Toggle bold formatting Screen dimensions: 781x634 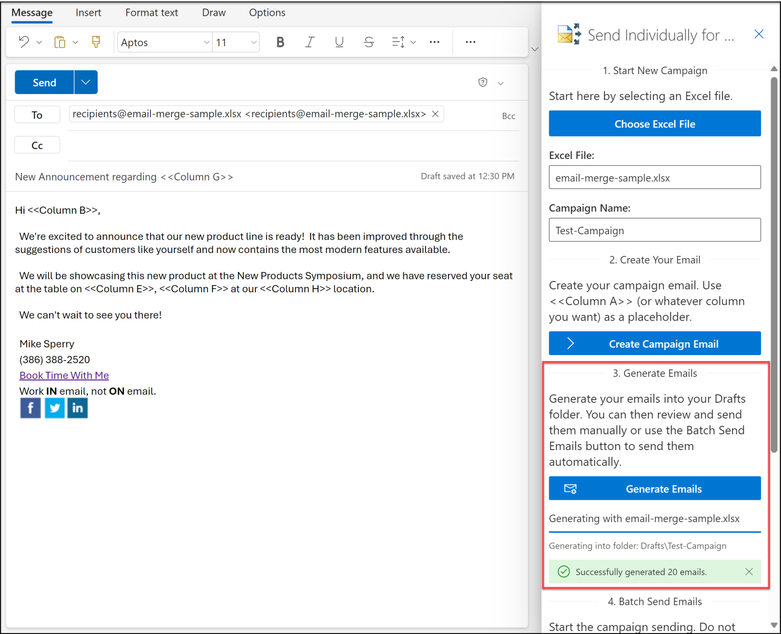point(280,42)
